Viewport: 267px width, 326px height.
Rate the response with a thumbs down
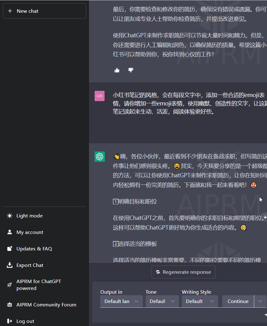tap(130, 70)
